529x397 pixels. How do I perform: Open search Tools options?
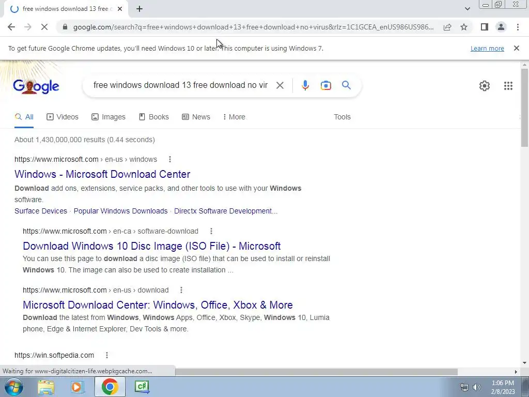[342, 117]
